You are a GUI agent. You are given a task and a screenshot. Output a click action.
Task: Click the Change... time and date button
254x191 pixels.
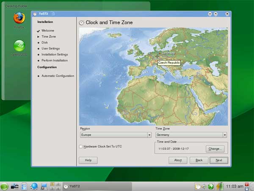click(x=215, y=149)
